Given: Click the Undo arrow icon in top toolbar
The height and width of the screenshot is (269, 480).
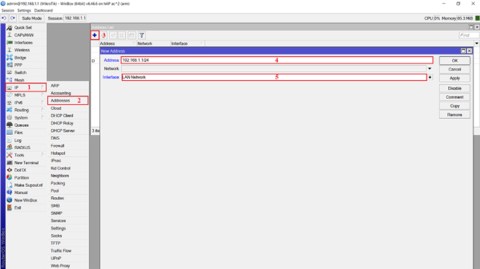Looking at the screenshot, I should coord(4,19).
